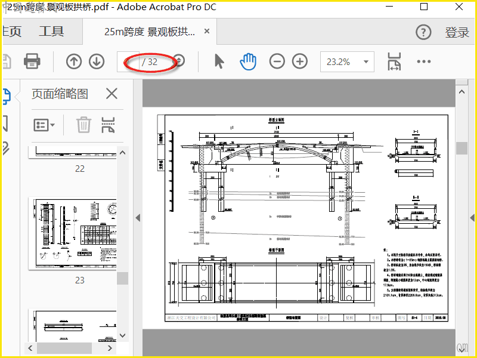Screen dimensions: 477x358
Task: Open the bookmarks sidebar icon
Action: click(x=5, y=124)
